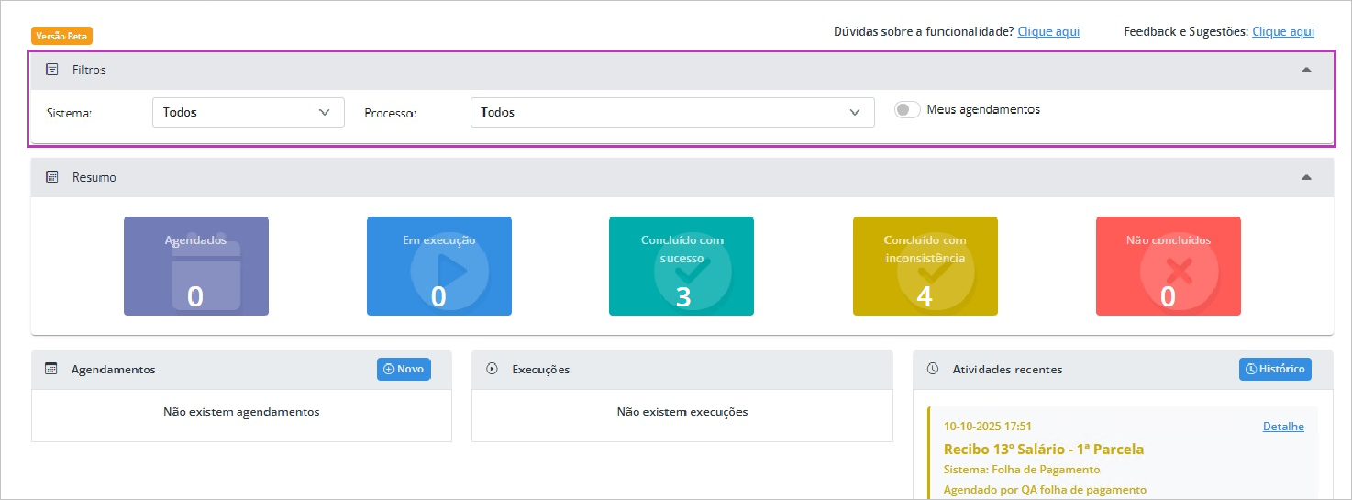Open the Processo dropdown
This screenshot has height=500, width=1352.
click(672, 112)
